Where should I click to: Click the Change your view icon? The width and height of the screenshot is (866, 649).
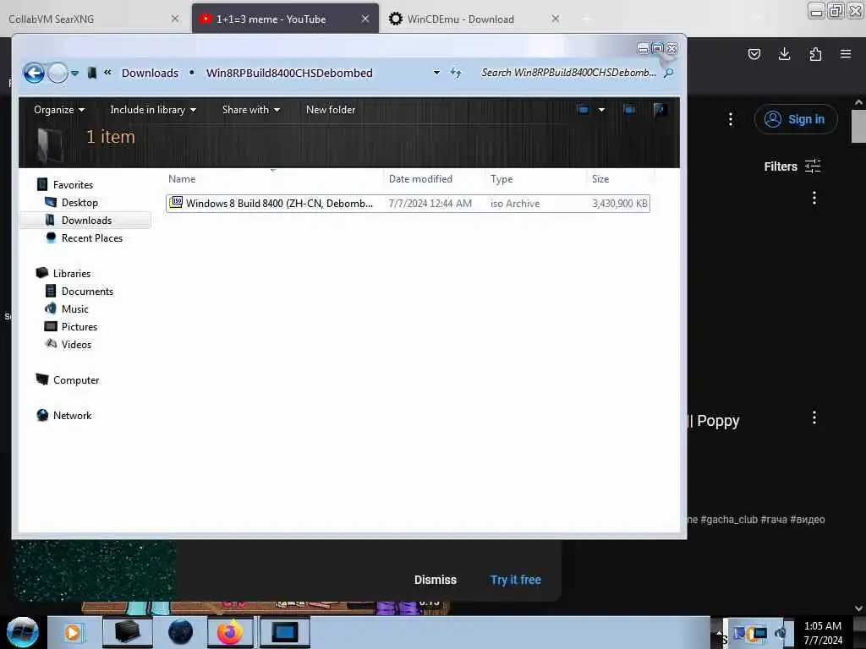click(x=583, y=110)
